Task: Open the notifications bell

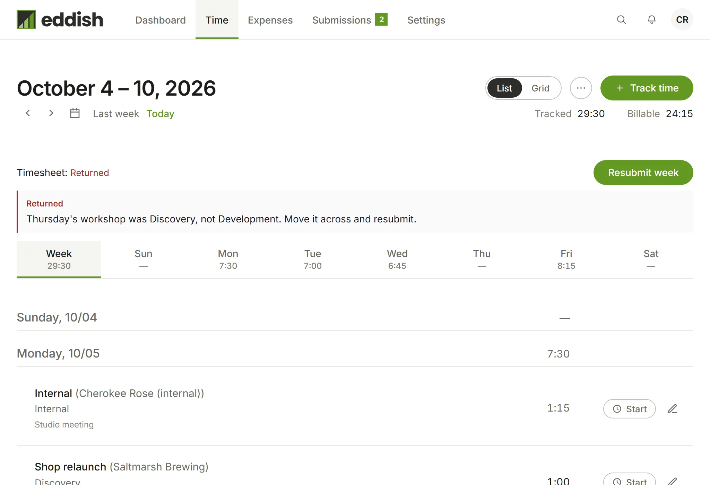Action: coord(652,20)
